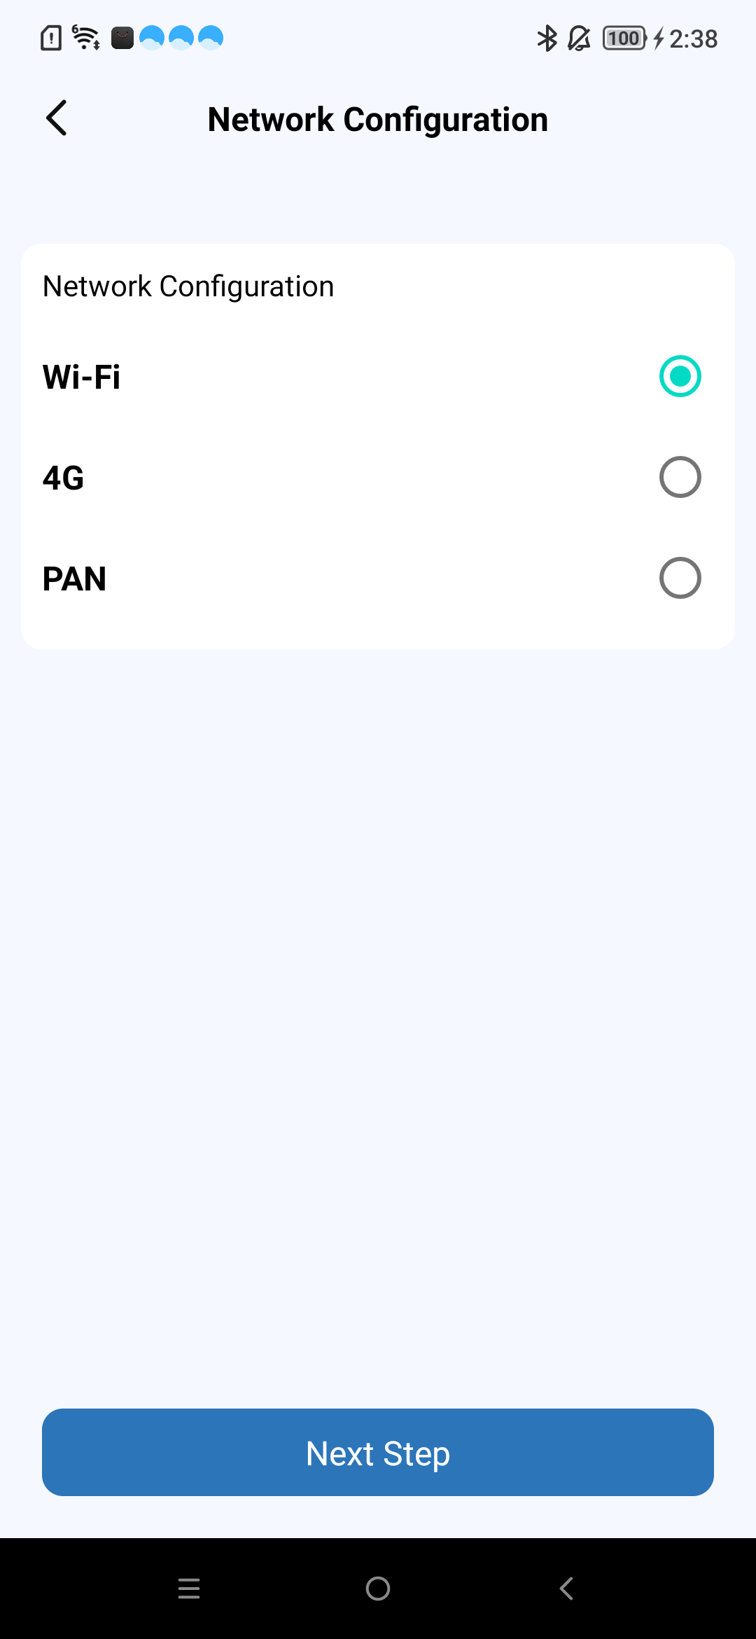
Task: Tap the 4G option label
Action: pos(64,478)
